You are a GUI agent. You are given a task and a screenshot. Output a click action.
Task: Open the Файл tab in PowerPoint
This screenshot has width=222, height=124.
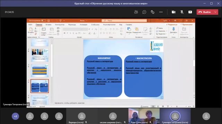[x=30, y=24]
